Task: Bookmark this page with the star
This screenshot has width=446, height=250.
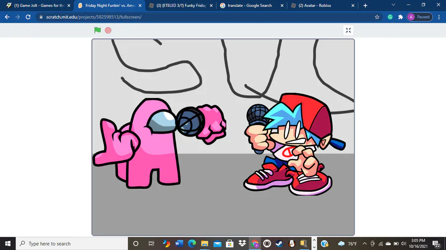Action: [x=377, y=17]
